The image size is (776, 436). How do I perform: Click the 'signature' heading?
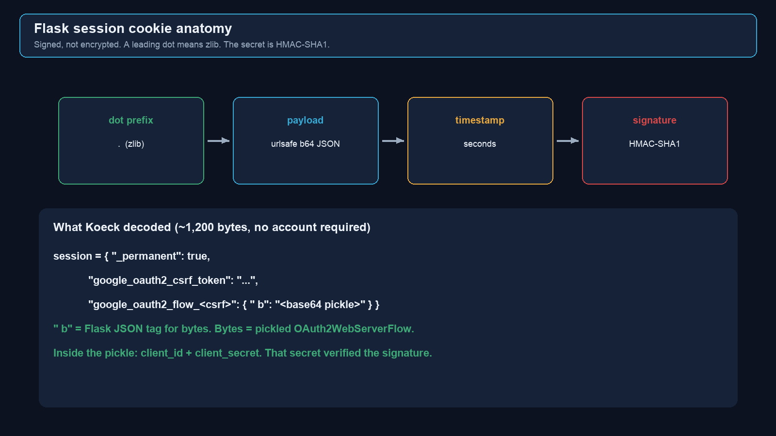654,120
